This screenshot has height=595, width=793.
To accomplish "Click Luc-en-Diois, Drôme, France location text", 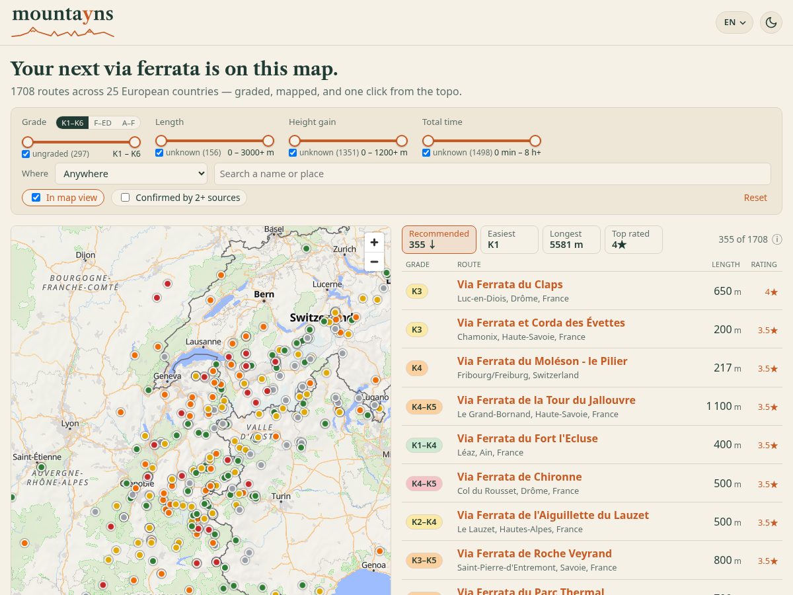I will tap(513, 298).
